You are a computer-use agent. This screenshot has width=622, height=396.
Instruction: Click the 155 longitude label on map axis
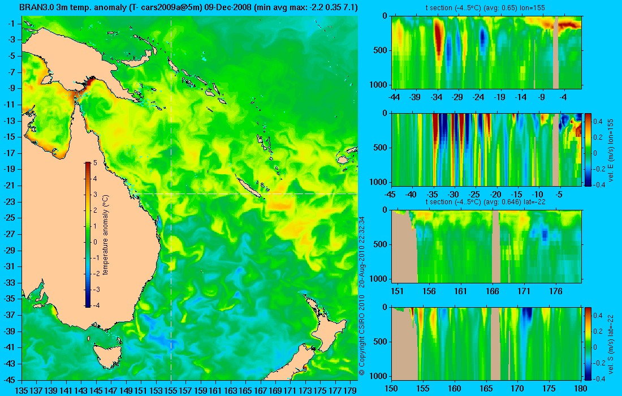coord(171,391)
